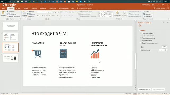
Task: Open the Layout (Макет) dropdown
Action: [31, 12]
